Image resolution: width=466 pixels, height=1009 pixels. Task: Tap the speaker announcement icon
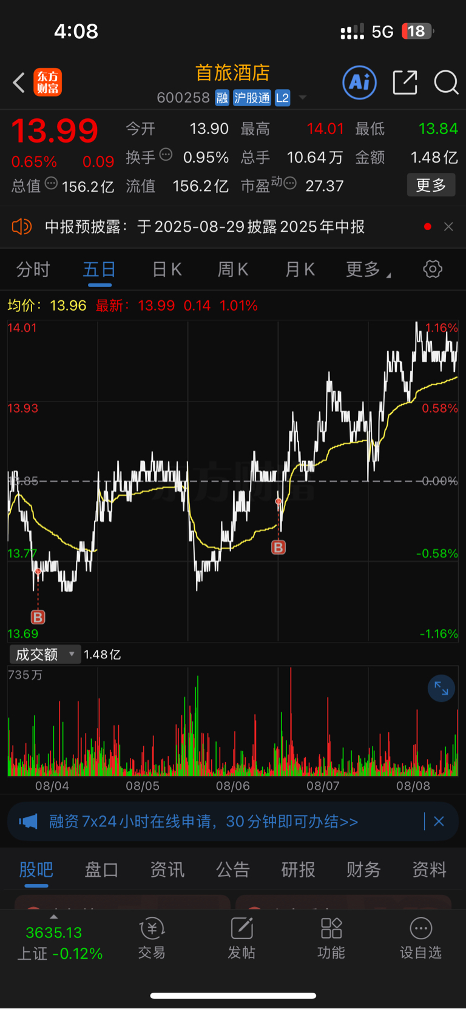click(x=21, y=227)
